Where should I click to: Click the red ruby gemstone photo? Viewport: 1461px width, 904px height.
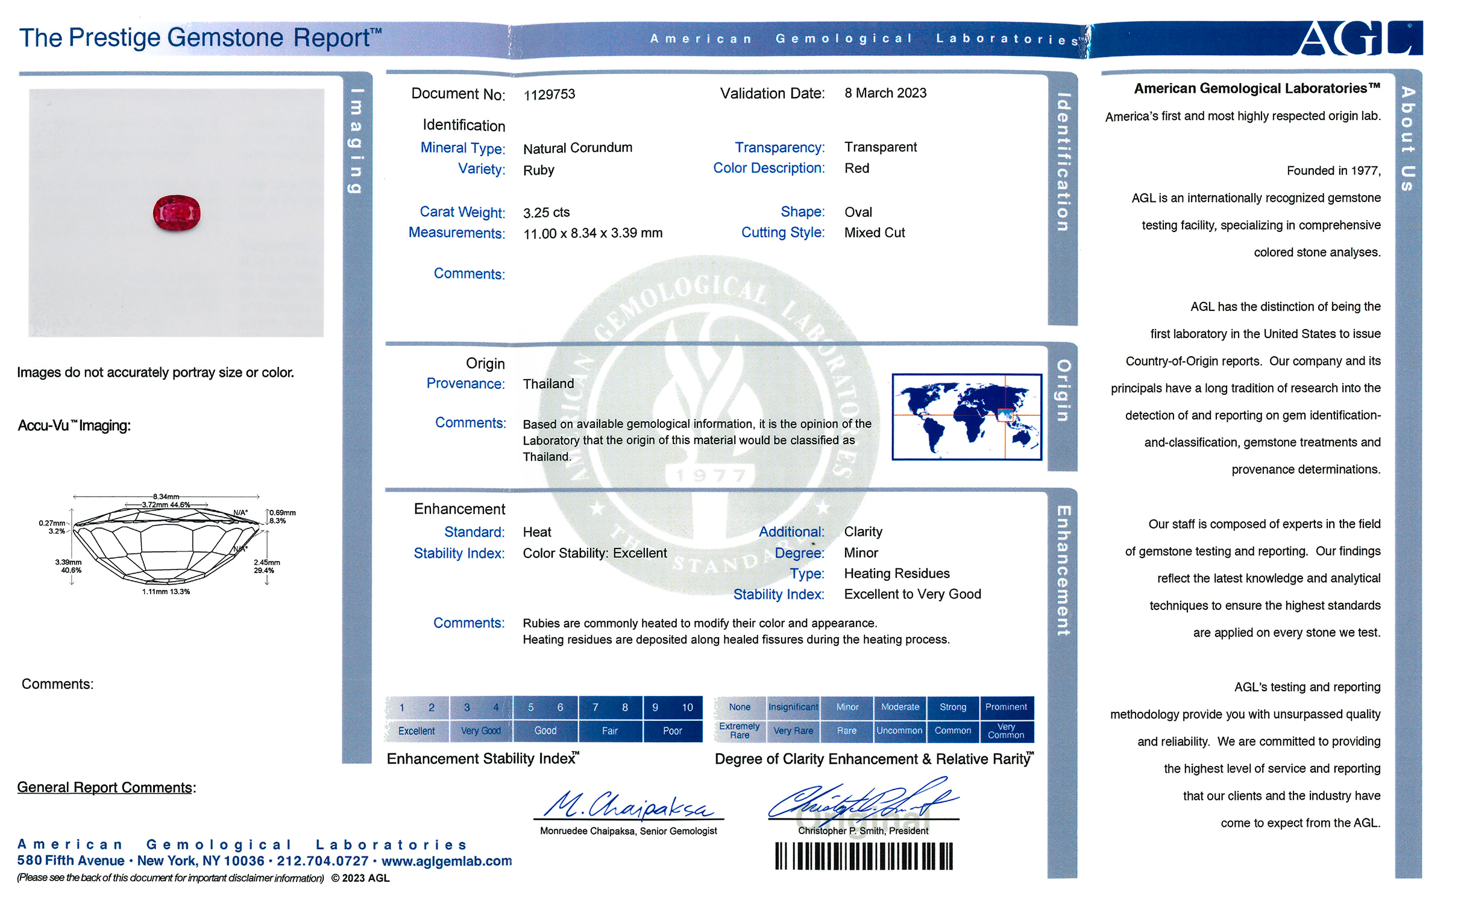pyautogui.click(x=177, y=213)
